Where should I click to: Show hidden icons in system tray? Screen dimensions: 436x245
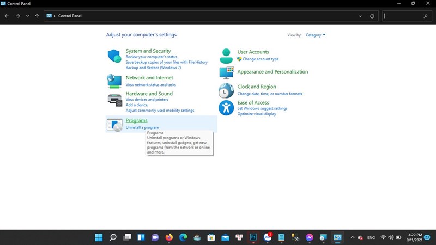[x=352, y=237]
